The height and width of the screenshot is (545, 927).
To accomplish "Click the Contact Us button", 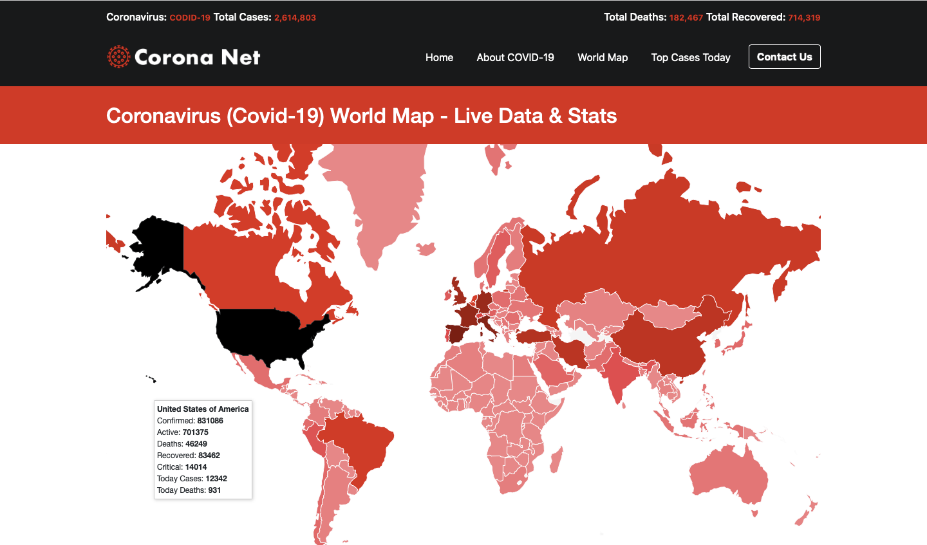I will click(784, 57).
